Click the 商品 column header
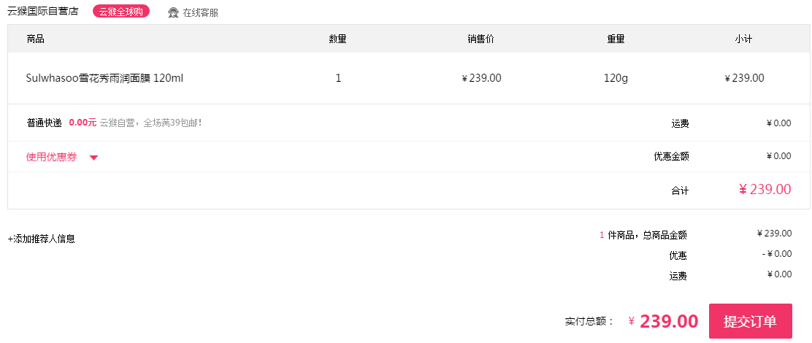This screenshot has height=343, width=812. click(x=35, y=39)
